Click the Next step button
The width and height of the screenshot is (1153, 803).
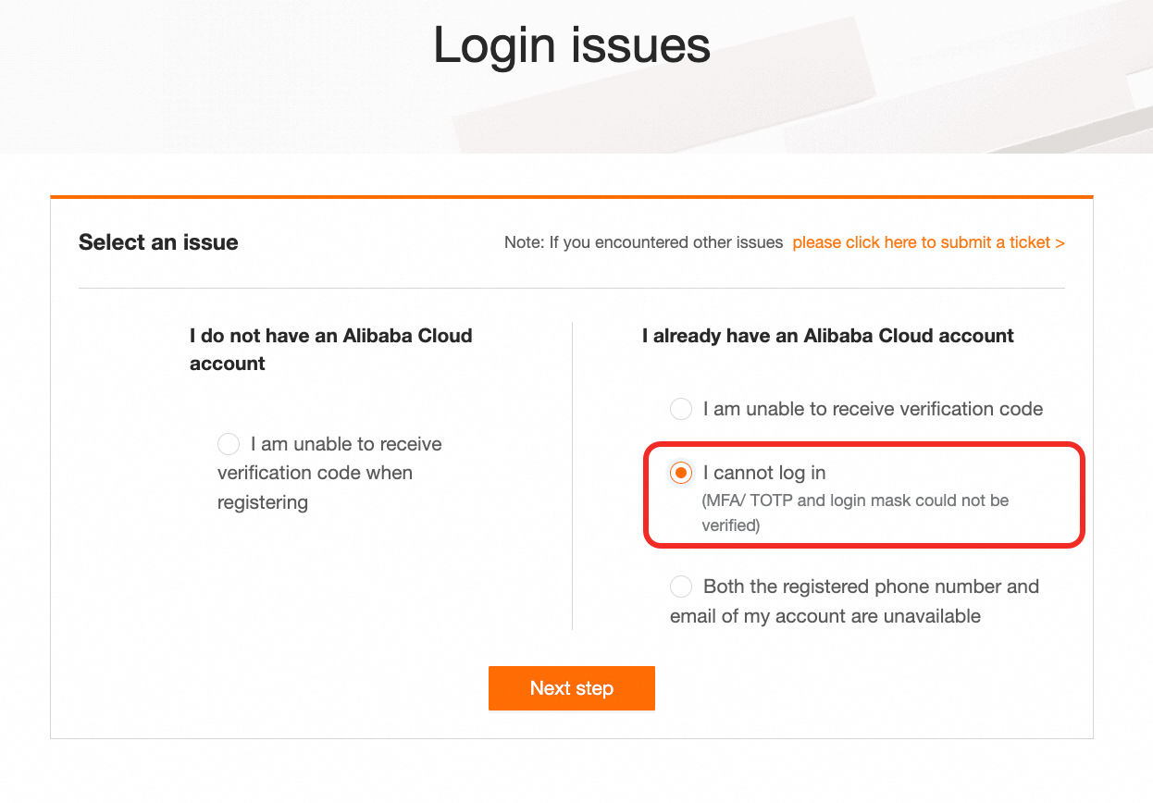click(x=571, y=688)
